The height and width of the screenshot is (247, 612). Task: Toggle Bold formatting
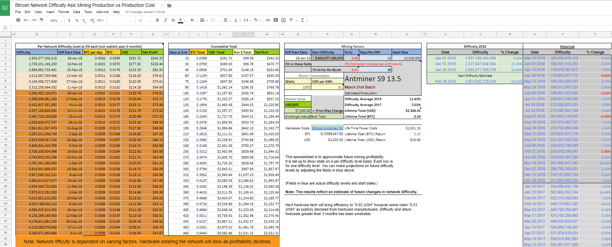point(158,20)
